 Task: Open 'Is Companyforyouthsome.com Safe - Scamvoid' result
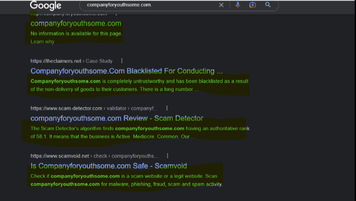[x=109, y=166]
